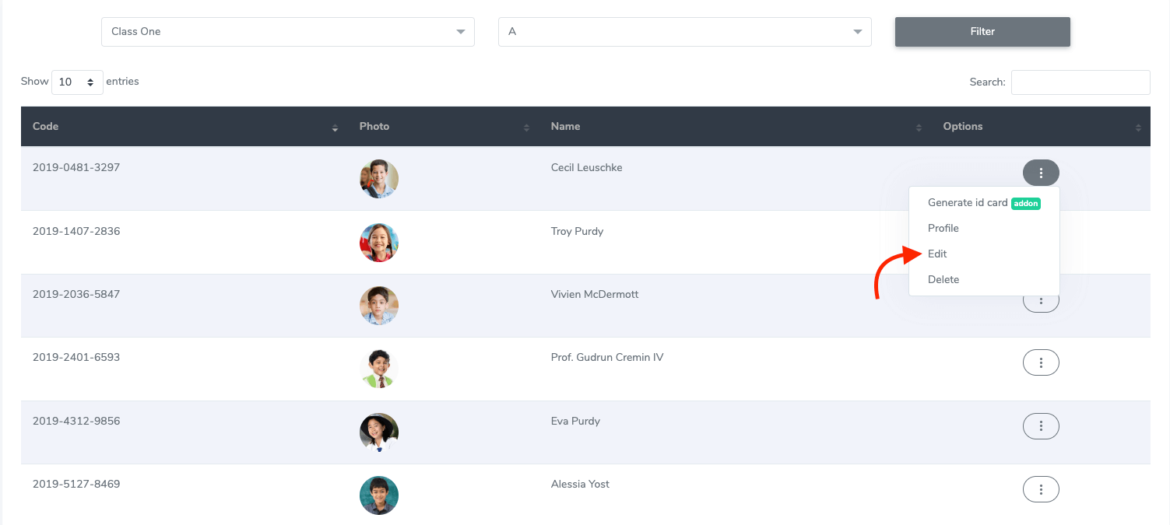Click sort arrows on Options column
Image resolution: width=1170 pixels, height=525 pixels.
(x=1138, y=128)
